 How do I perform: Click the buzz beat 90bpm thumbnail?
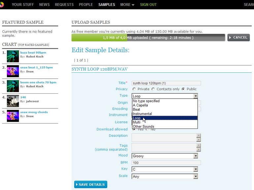tap(13, 56)
